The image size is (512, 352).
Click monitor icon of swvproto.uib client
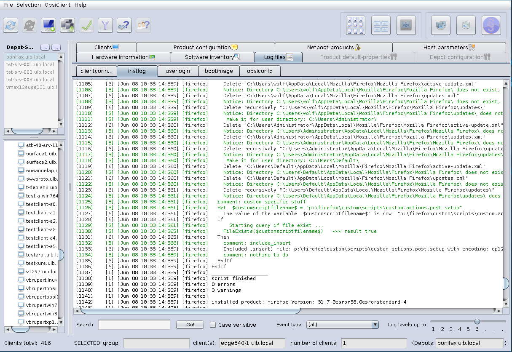pos(21,179)
